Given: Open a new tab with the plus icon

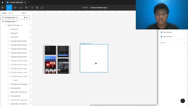Looking at the screenshot, I should pos(29,2).
